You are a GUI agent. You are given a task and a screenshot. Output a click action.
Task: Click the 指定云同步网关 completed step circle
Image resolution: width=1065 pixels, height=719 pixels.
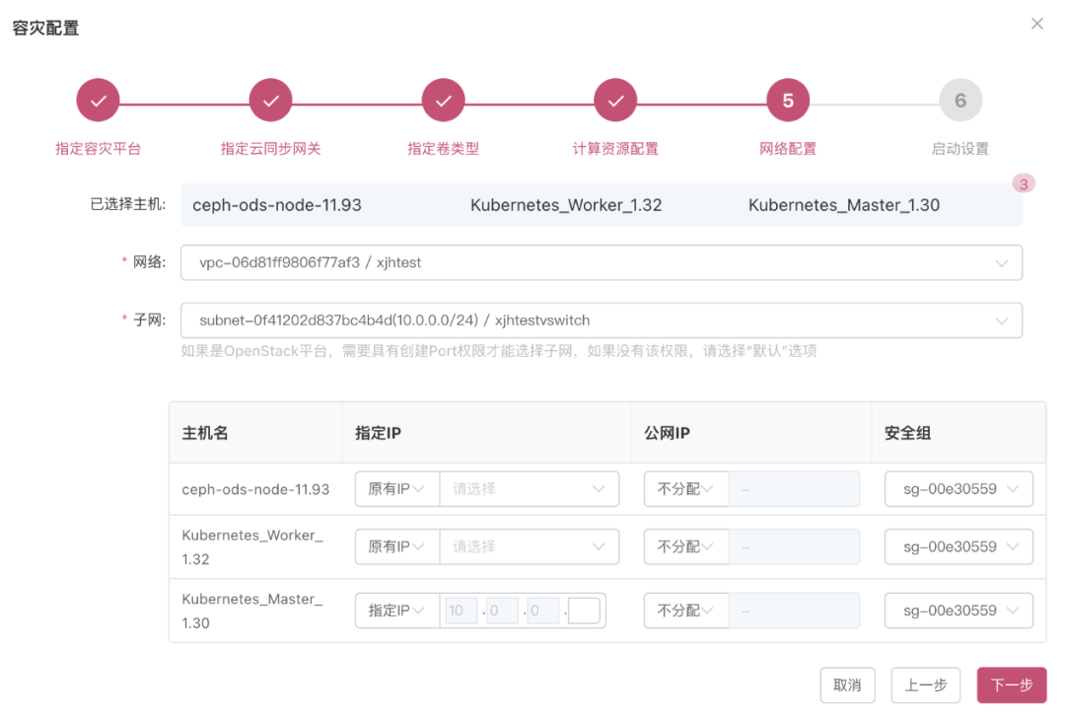click(x=270, y=101)
